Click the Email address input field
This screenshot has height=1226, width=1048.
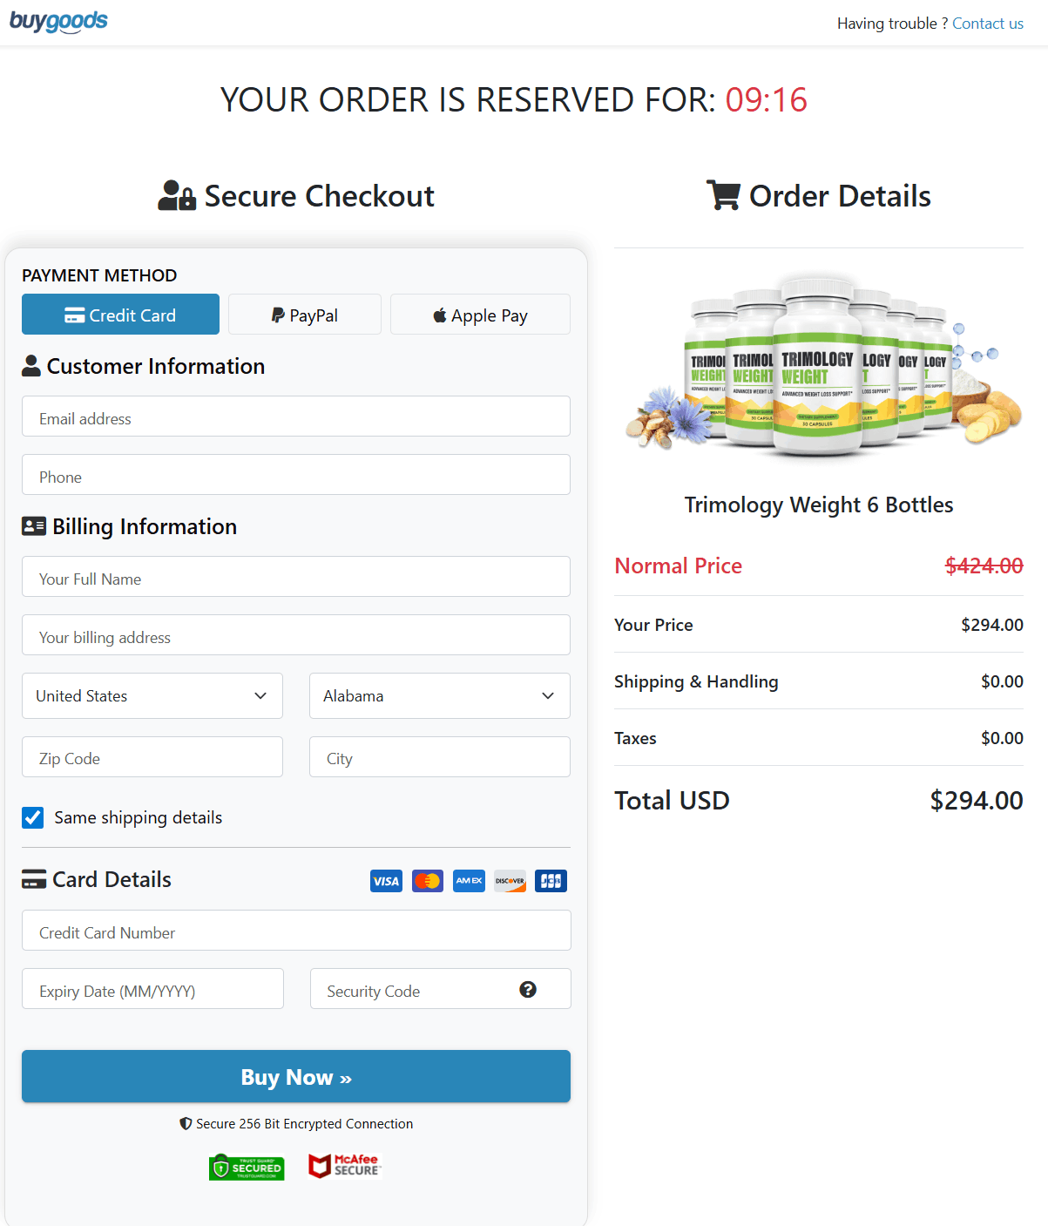295,417
